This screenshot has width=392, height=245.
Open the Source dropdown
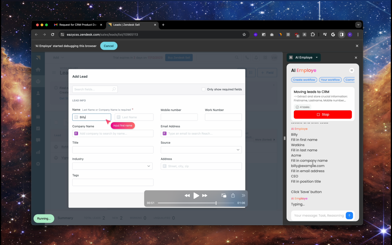(x=201, y=150)
